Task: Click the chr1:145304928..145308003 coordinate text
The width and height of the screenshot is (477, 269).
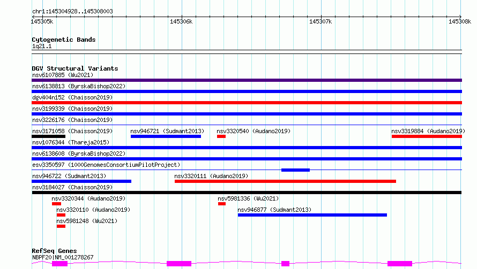Action: [72, 12]
